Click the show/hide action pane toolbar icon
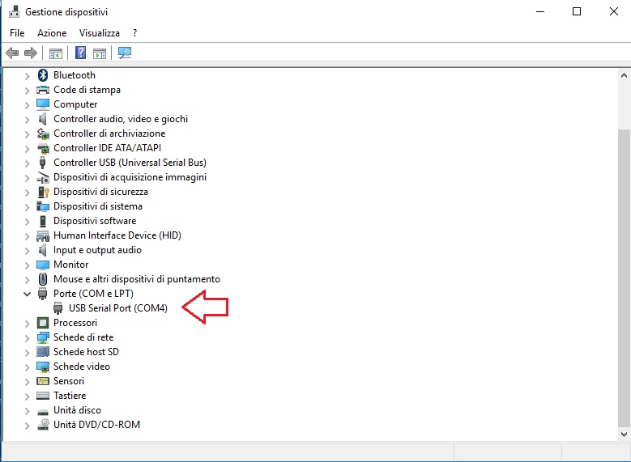 [100, 53]
